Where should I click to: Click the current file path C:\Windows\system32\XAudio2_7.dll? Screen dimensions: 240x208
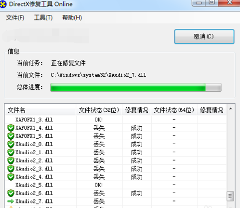(x=98, y=75)
